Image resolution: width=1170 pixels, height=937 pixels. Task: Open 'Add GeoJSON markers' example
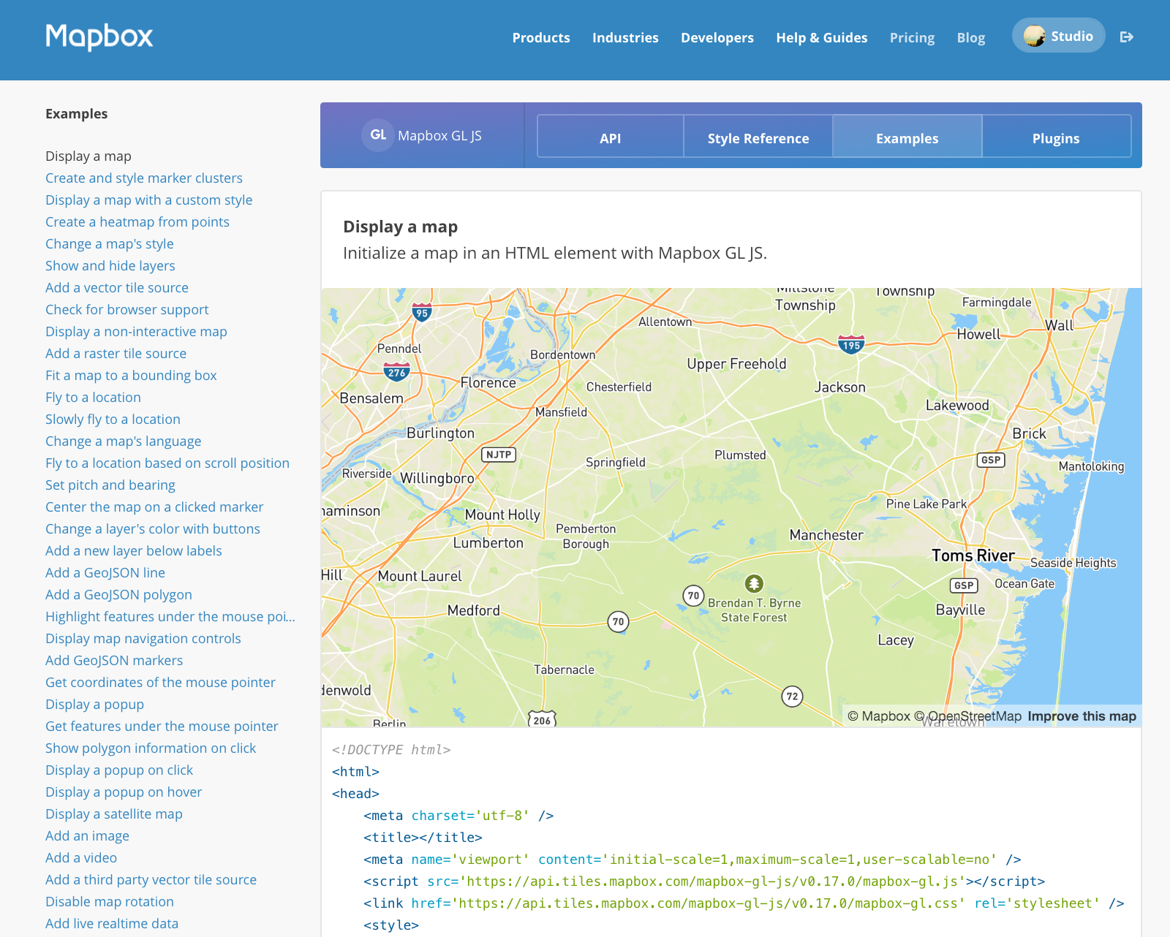click(114, 660)
